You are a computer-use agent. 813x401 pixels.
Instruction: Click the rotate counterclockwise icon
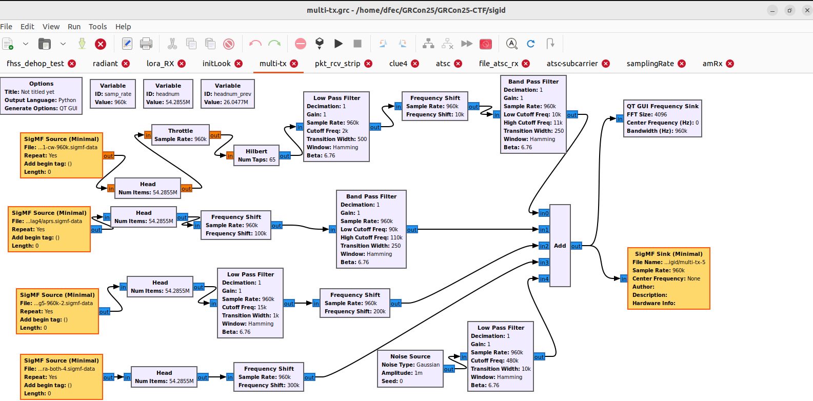tap(383, 44)
